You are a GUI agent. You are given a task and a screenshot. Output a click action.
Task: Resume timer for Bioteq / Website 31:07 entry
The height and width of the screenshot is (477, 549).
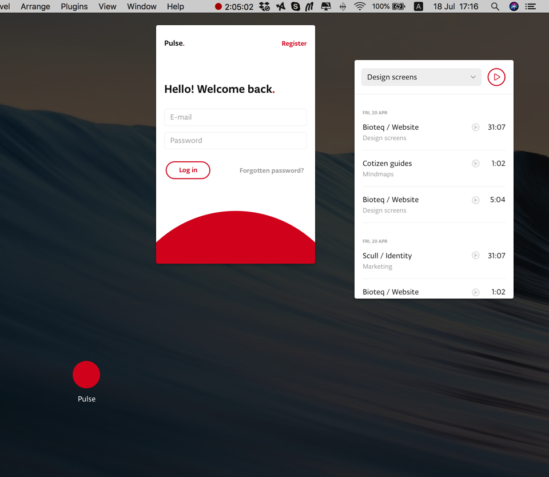point(475,128)
